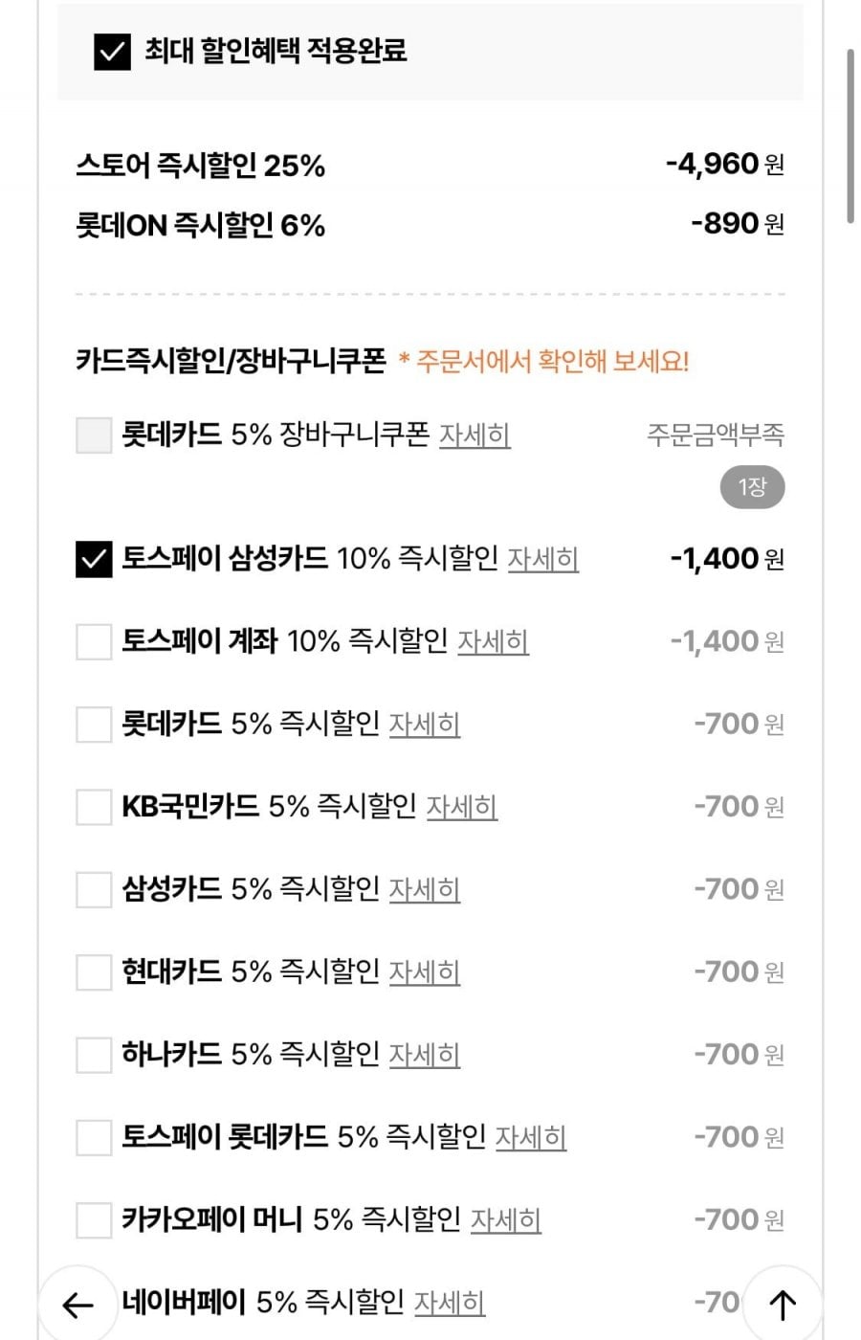This screenshot has width=861, height=1340.
Task: Uncheck 토스페이 삼성카드 10% 즉시할인
Action: [94, 559]
